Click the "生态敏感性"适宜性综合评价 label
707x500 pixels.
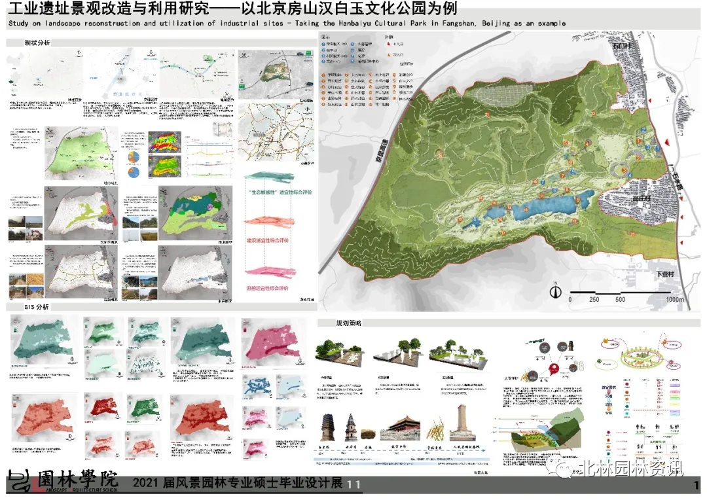[x=280, y=192]
